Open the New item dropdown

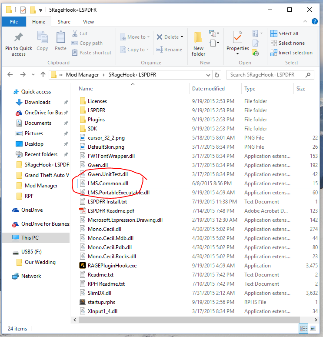pyautogui.click(x=213, y=33)
